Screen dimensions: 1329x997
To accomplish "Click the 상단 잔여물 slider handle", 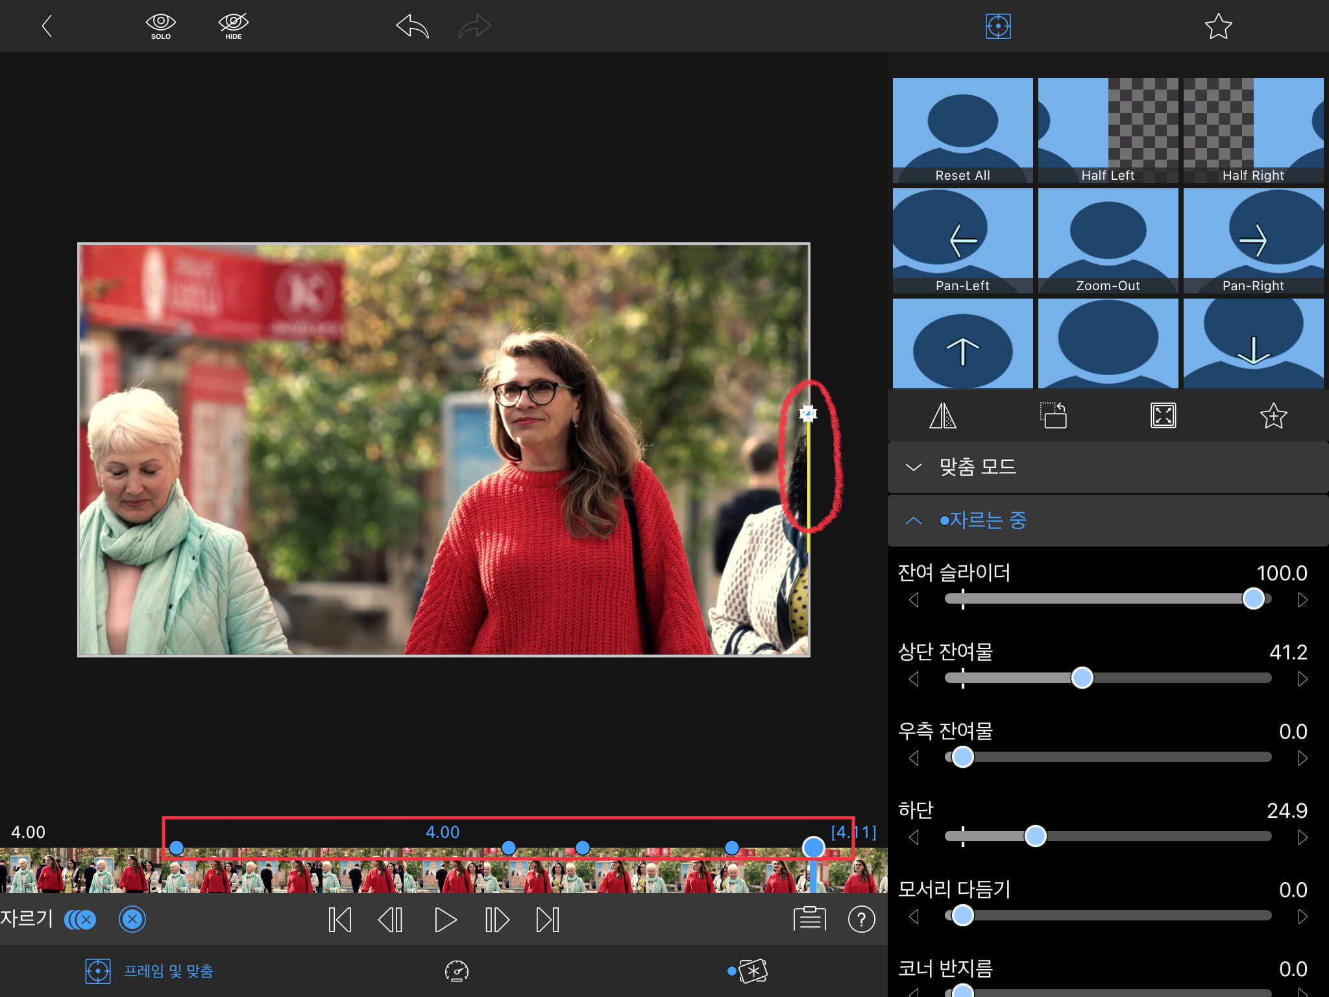I will tap(1082, 678).
